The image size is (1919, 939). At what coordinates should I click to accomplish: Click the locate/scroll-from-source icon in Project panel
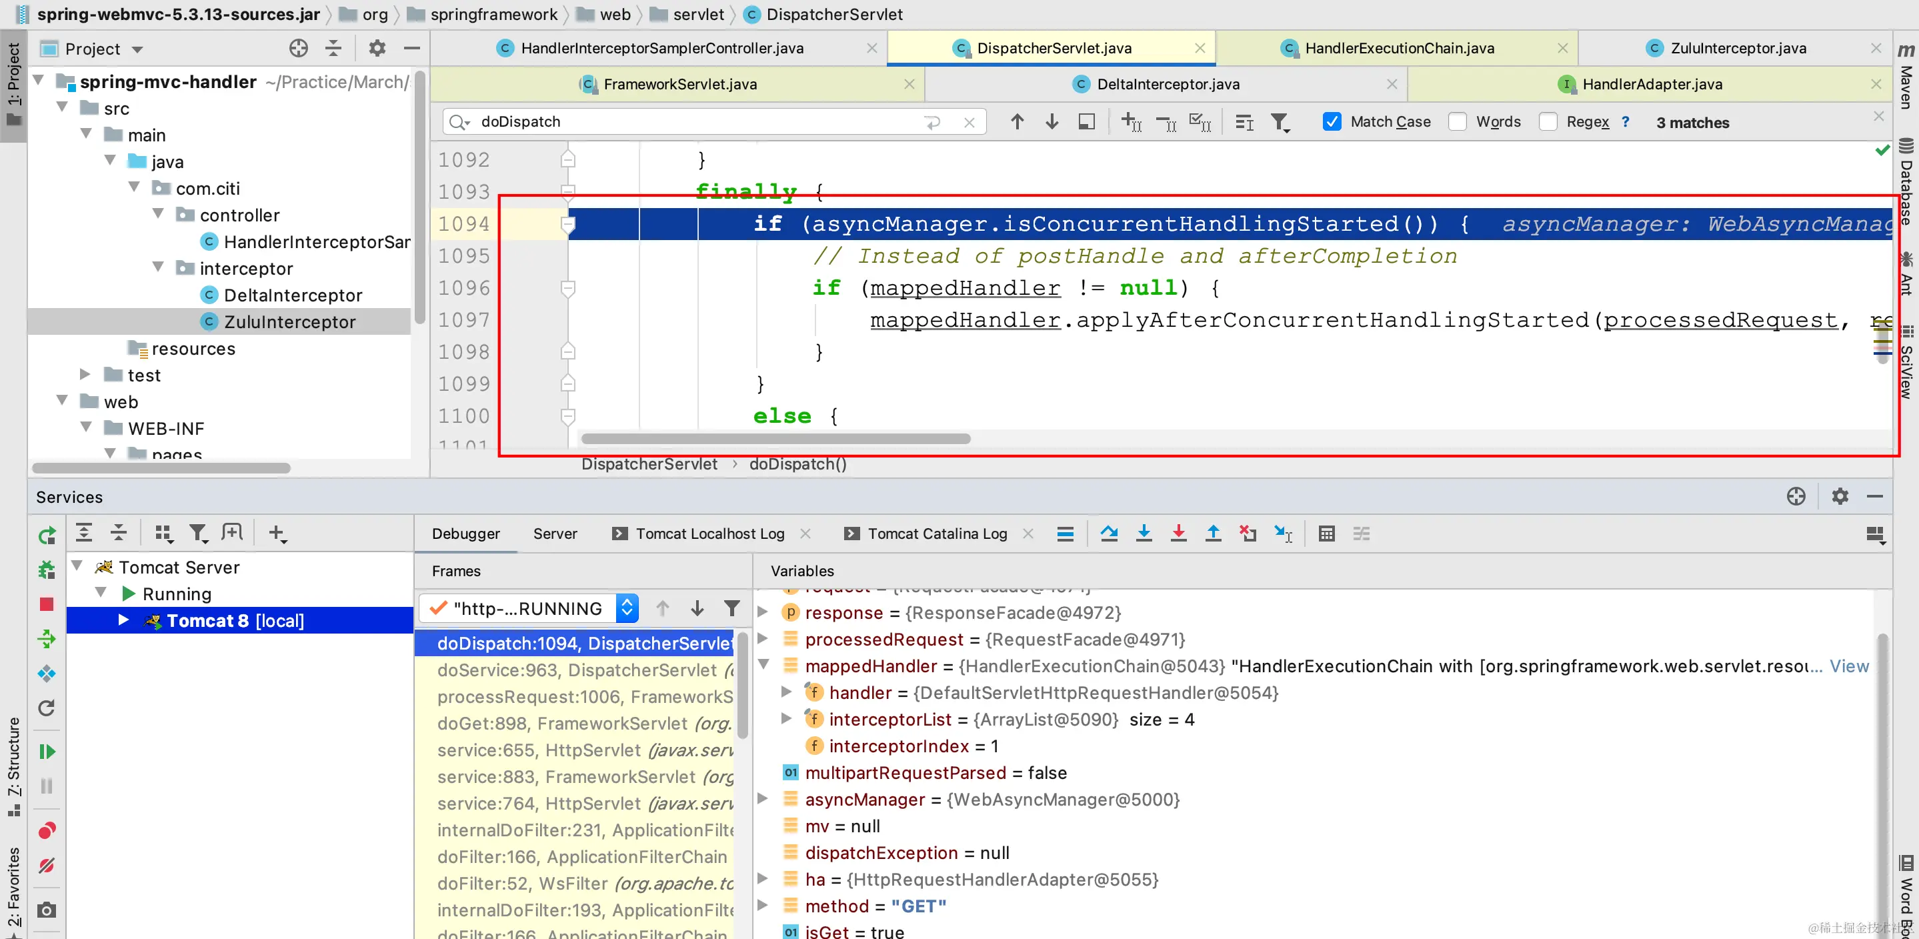[x=299, y=49]
